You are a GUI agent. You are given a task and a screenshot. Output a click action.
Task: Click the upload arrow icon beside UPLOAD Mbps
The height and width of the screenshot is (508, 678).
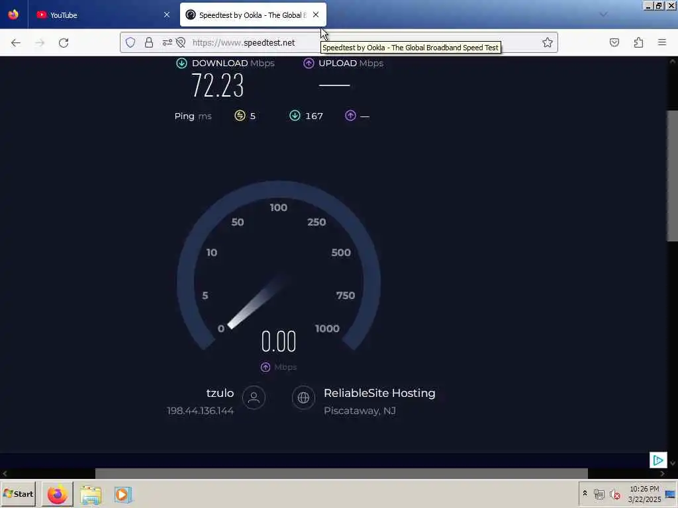(309, 63)
